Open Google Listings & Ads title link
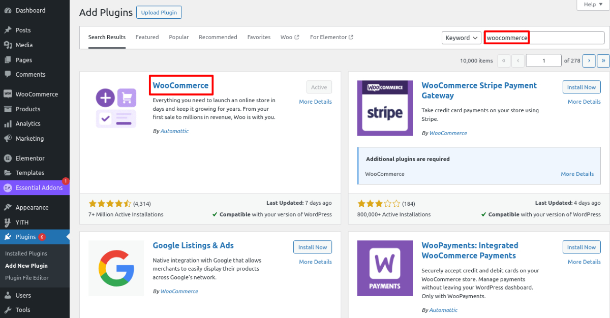610x318 pixels. point(193,245)
